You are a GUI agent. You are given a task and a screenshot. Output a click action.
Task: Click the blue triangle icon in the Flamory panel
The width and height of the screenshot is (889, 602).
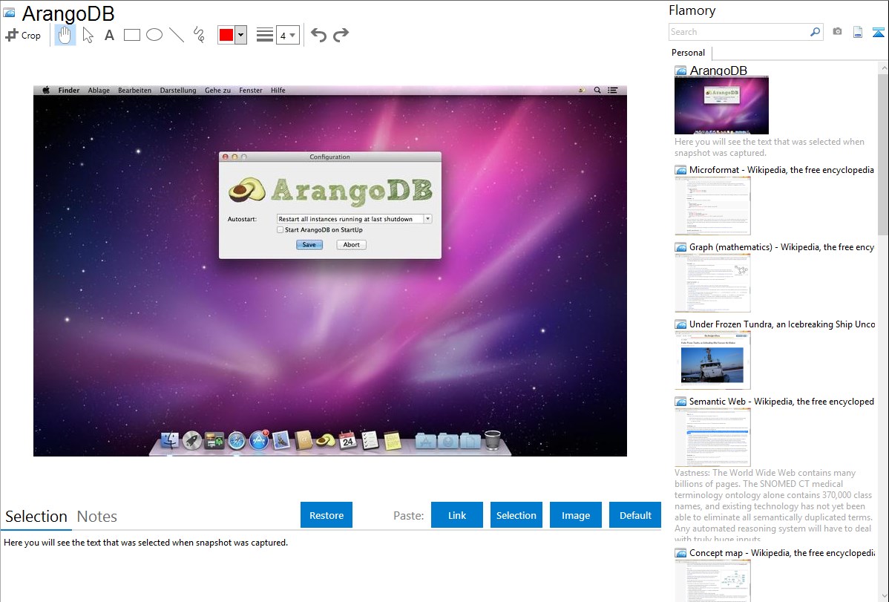click(878, 33)
